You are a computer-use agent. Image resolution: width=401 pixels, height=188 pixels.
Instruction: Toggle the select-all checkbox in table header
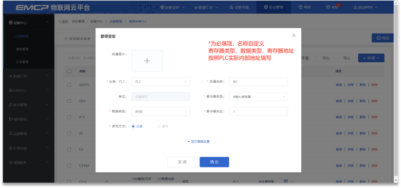[x=69, y=72]
